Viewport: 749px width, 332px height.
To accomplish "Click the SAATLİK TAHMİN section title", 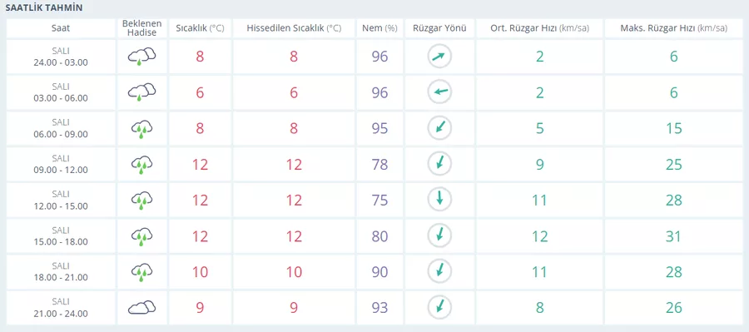I will (x=43, y=8).
